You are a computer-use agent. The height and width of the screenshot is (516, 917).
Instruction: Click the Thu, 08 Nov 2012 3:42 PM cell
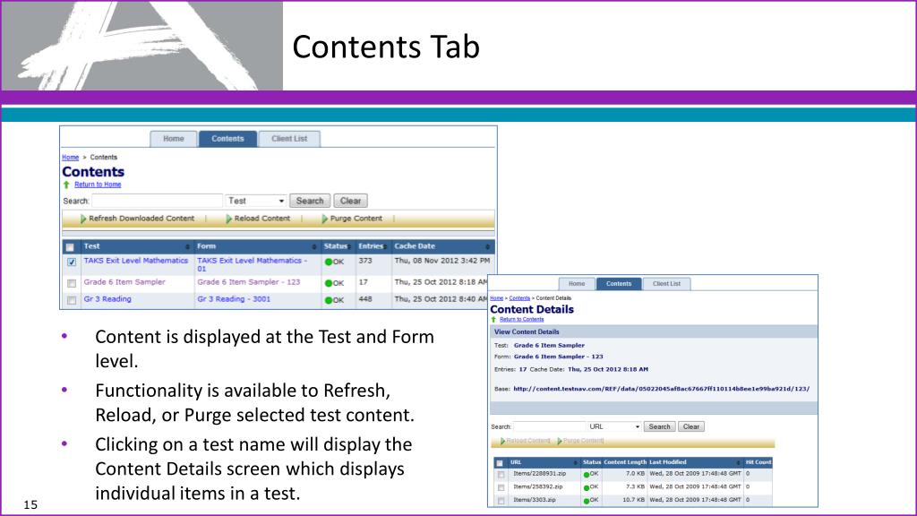point(442,261)
